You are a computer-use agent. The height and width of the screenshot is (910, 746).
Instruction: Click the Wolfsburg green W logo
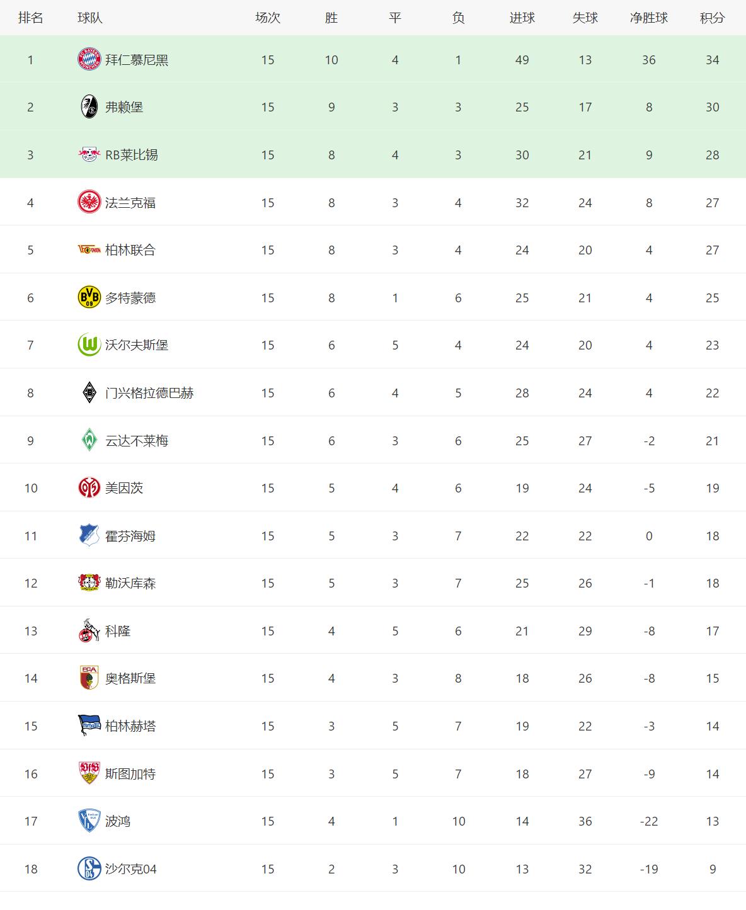click(x=89, y=345)
